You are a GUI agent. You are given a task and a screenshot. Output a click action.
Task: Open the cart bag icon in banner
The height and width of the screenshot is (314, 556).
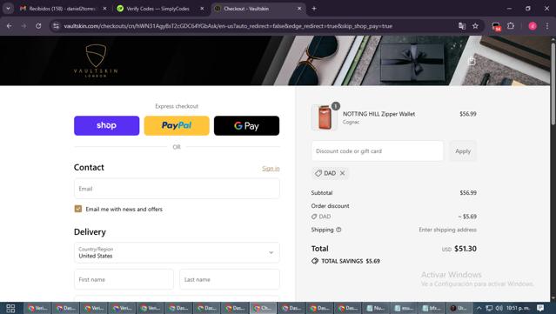[472, 61]
